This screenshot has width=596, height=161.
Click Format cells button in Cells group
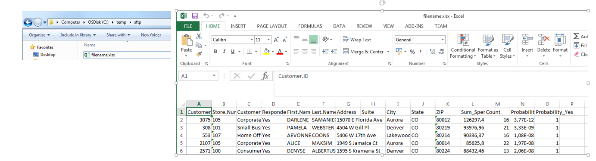(x=560, y=46)
